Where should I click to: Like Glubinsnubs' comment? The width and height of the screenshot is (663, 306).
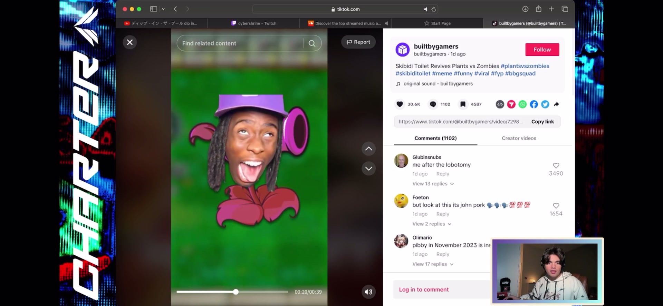pyautogui.click(x=556, y=165)
